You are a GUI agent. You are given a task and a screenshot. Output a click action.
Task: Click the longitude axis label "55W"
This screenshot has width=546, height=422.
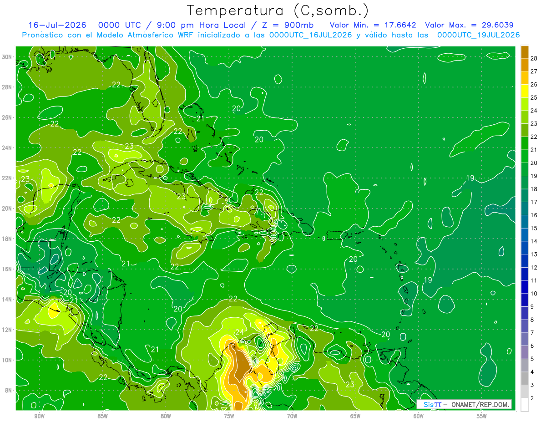click(x=482, y=416)
